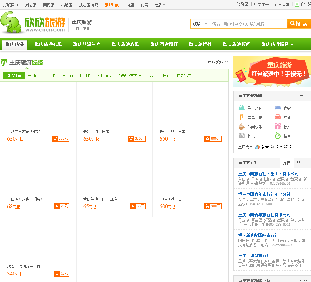Image resolution: width=311 pixels, height=282 pixels.
Task: Open 重庆酒店预订 in the navigation bar
Action: pos(164,44)
